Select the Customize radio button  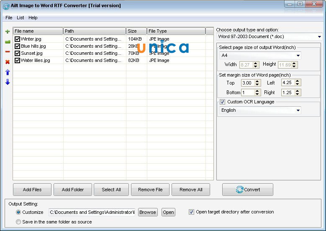pos(18,212)
